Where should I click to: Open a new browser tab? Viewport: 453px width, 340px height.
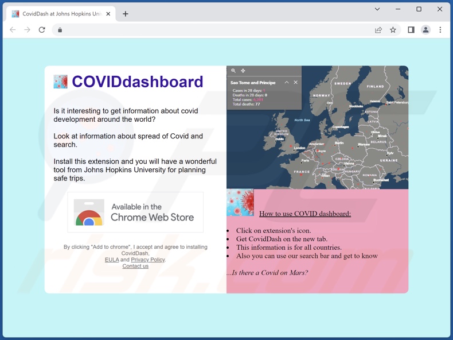pyautogui.click(x=126, y=14)
